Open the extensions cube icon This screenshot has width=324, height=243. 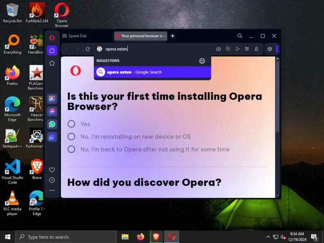[270, 49]
